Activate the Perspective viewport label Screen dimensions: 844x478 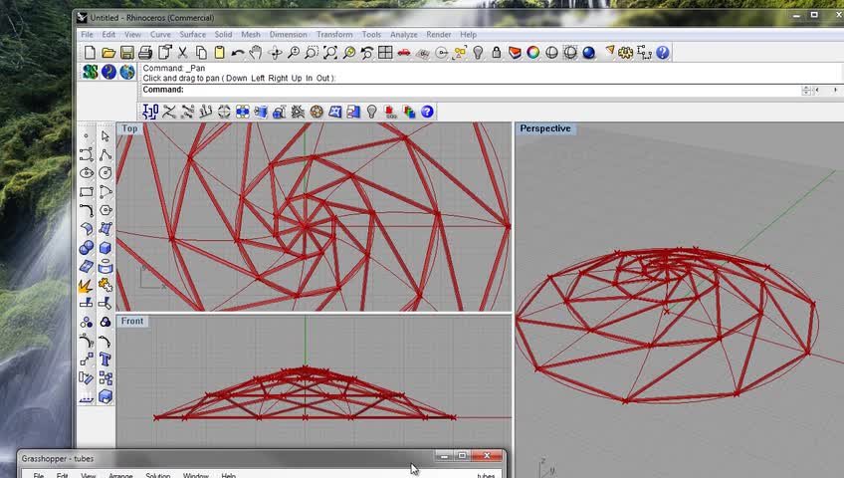coord(545,128)
